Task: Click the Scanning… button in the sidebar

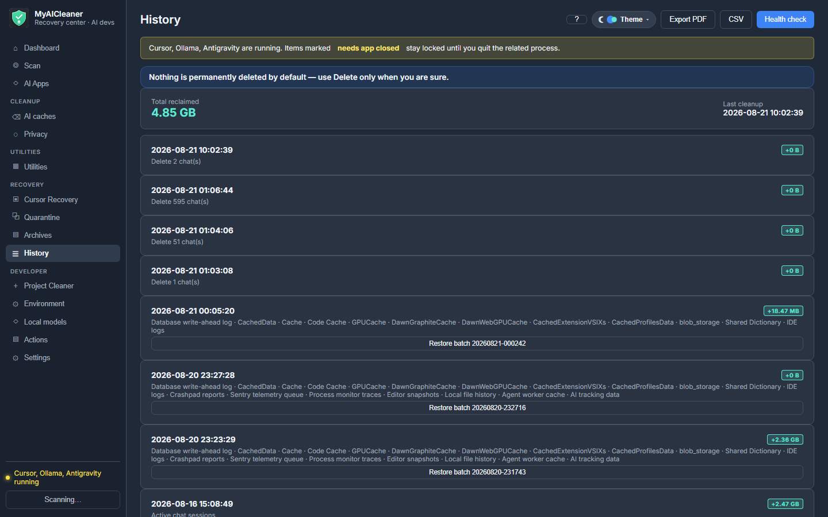Action: [x=63, y=500]
